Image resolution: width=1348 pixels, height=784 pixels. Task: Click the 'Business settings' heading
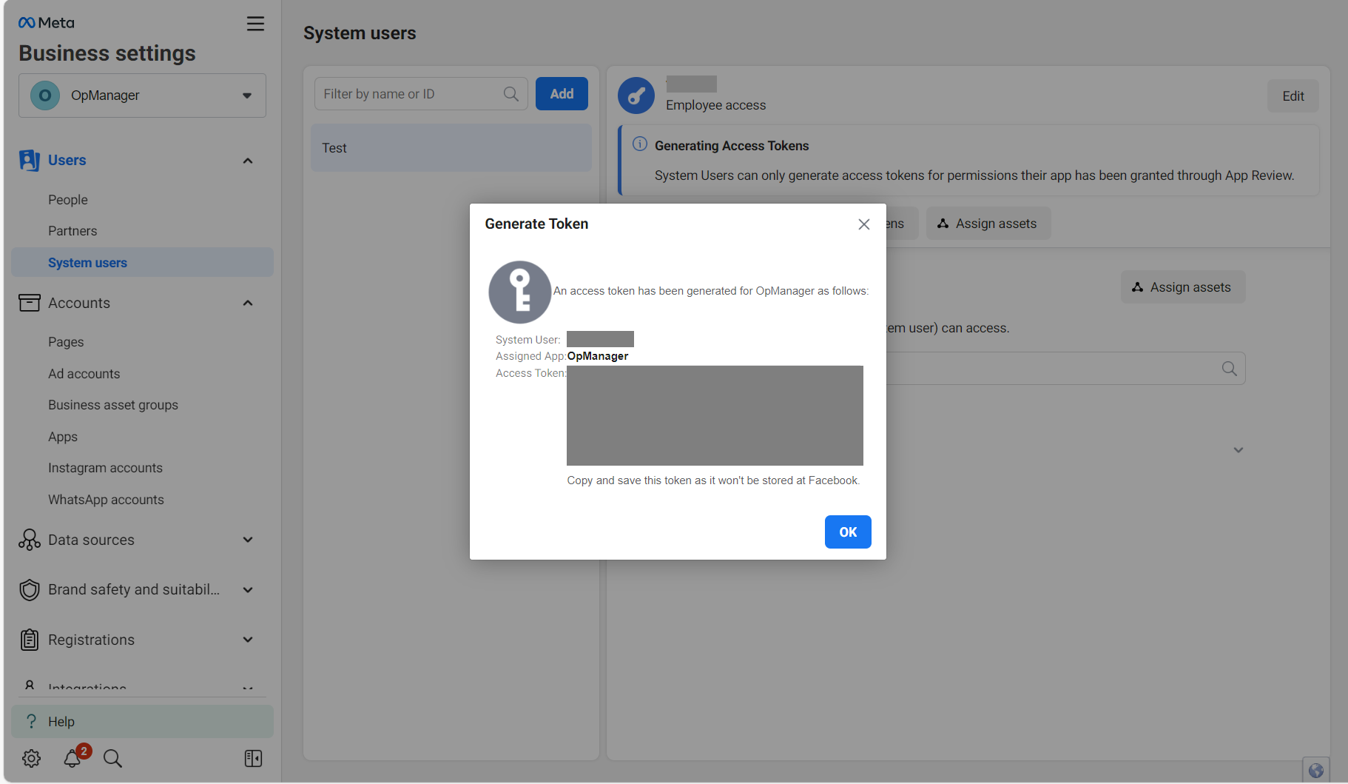[107, 53]
